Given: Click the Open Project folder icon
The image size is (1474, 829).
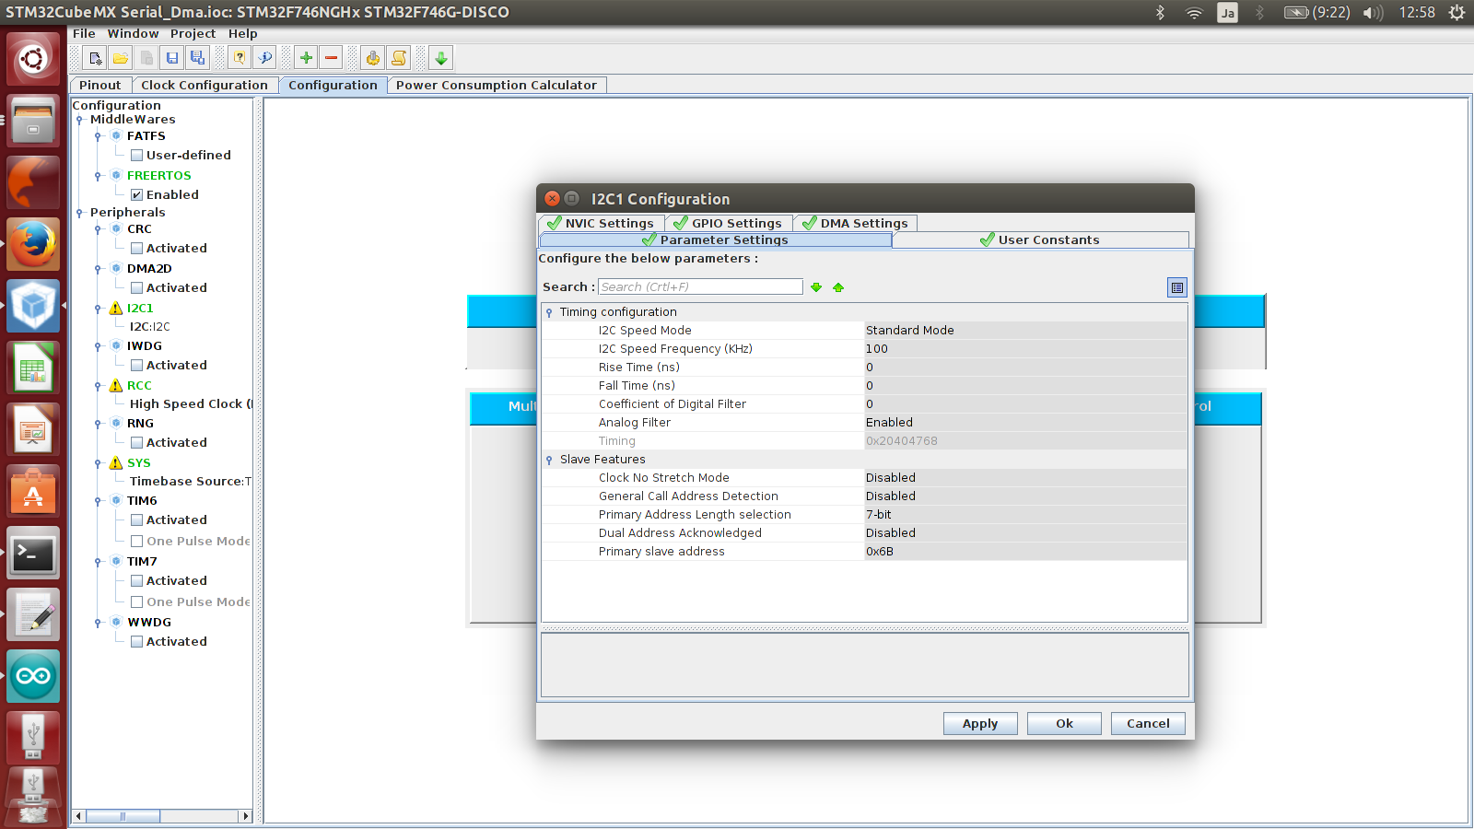Looking at the screenshot, I should (121, 58).
